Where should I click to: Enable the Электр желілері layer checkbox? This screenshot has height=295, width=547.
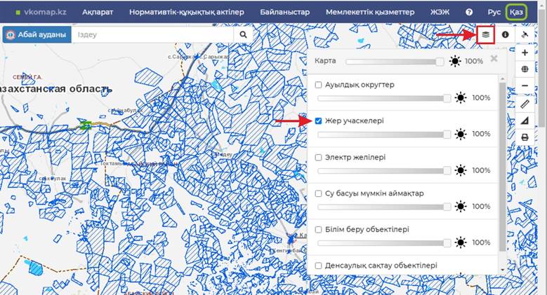coord(319,158)
